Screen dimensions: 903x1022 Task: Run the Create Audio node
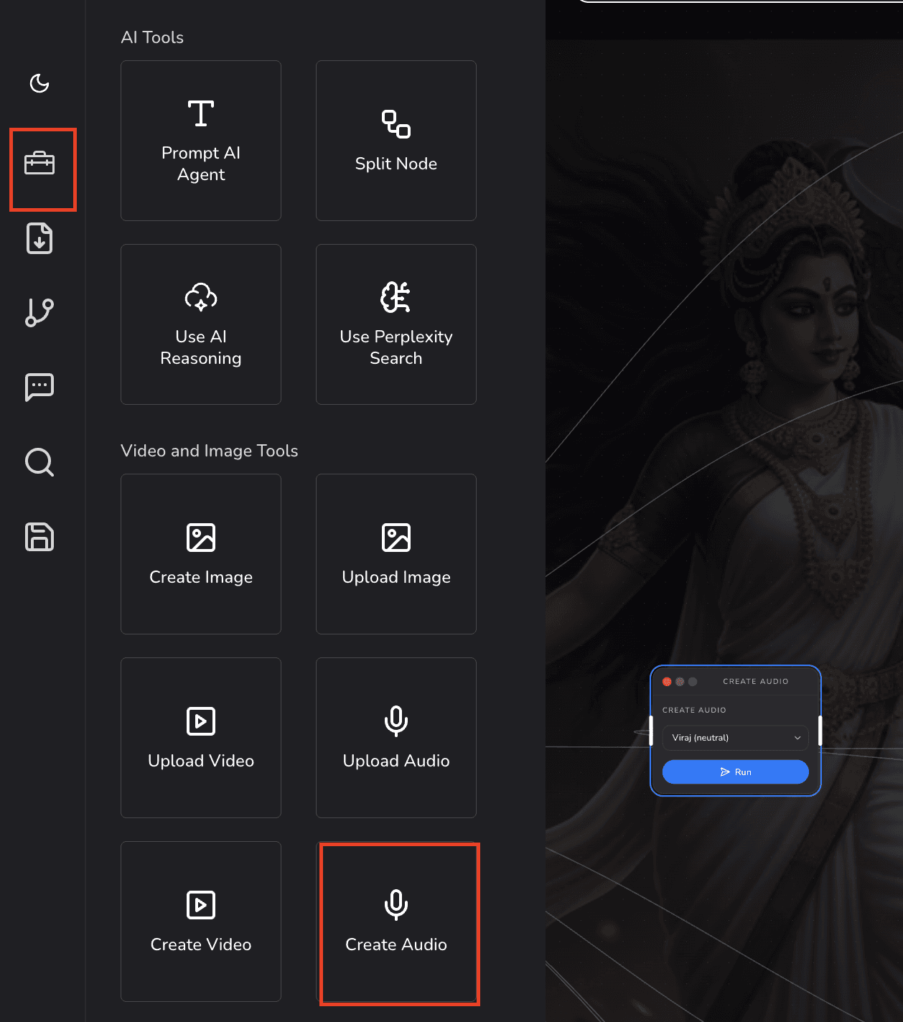point(736,772)
